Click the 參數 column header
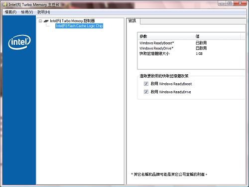The width and height of the screenshot is (249, 187). 166,36
